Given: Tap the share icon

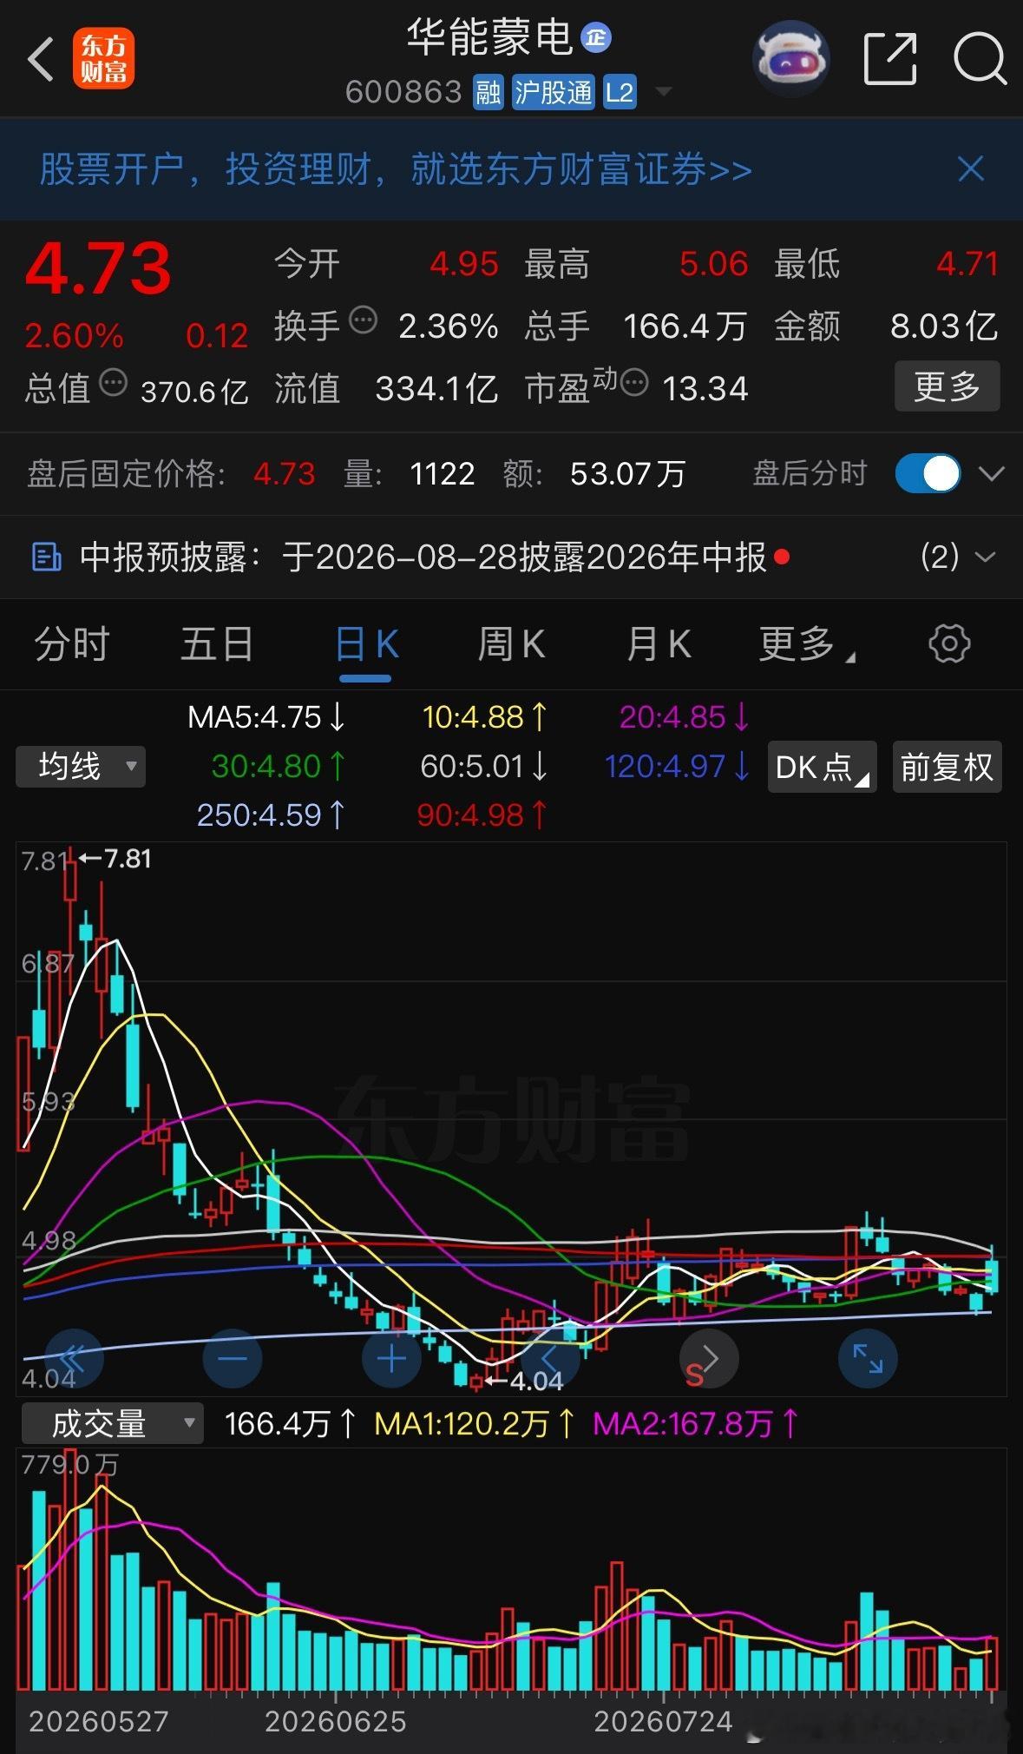Looking at the screenshot, I should [890, 59].
